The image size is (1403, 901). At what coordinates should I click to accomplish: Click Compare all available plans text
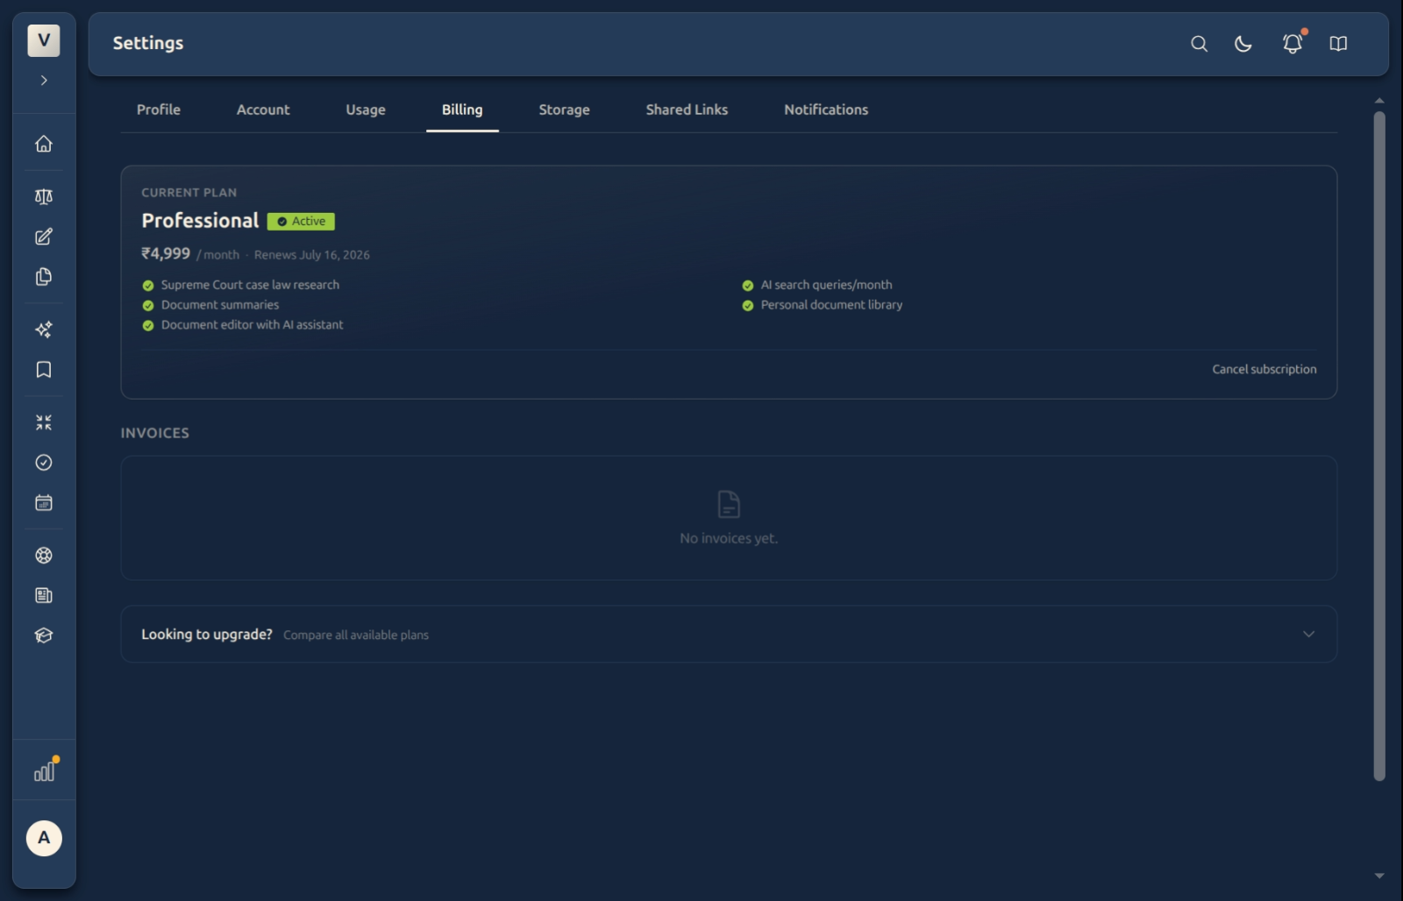(x=356, y=635)
